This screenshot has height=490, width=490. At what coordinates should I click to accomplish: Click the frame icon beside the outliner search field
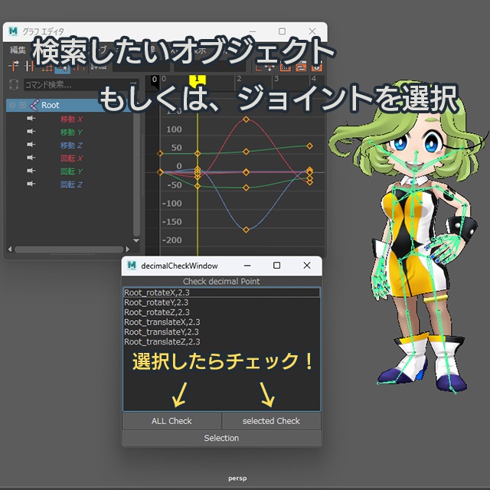14,84
